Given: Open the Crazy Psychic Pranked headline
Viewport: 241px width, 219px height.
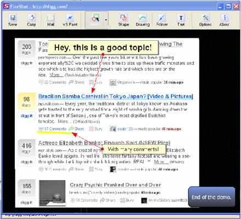Looking at the screenshot, I should tap(115, 185).
